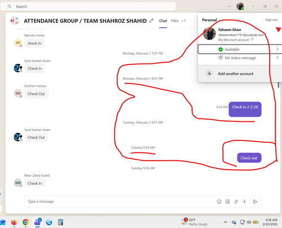The width and height of the screenshot is (282, 228).
Task: Click the search magnifier icon
Action: 9,6
